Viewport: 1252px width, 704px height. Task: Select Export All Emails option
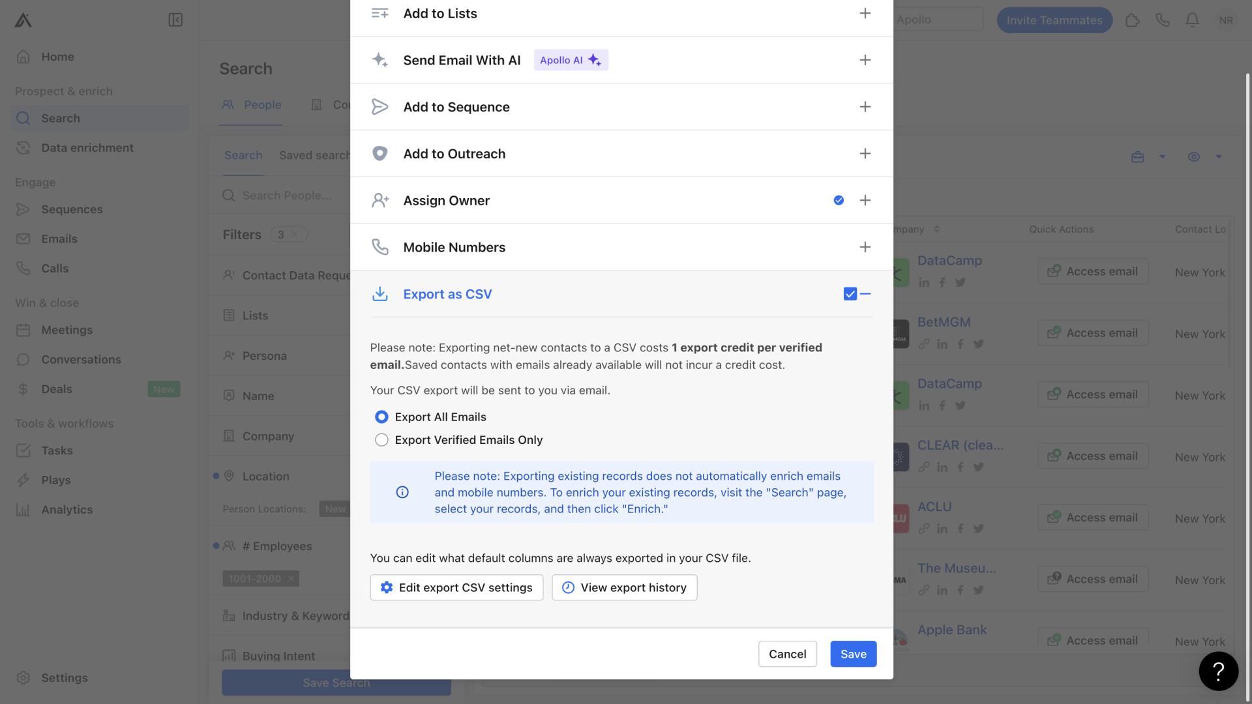coord(381,417)
